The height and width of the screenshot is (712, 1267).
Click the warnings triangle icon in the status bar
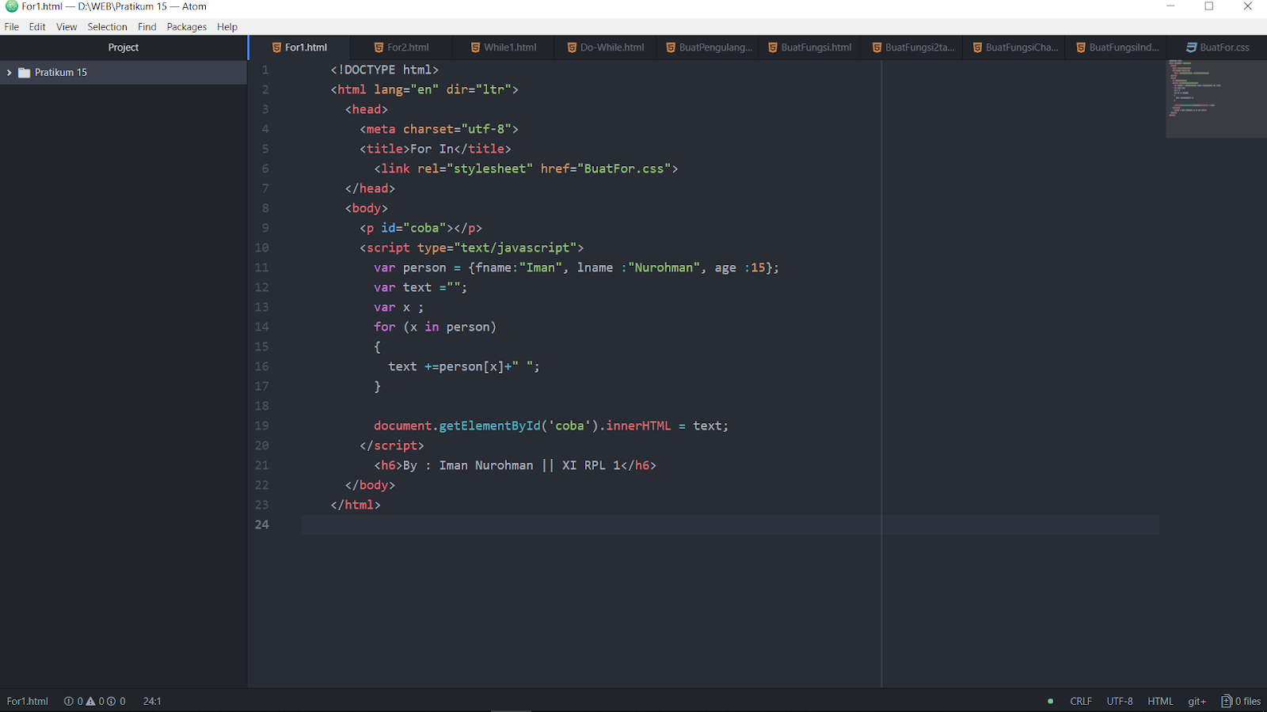click(89, 701)
